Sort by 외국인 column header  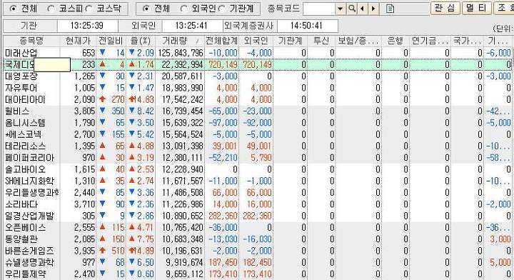tap(256, 41)
